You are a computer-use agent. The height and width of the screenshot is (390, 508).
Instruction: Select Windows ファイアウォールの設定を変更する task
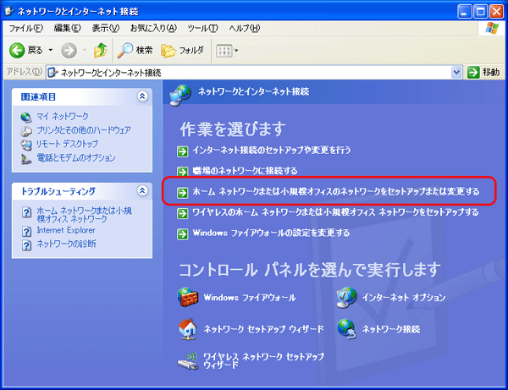click(272, 233)
